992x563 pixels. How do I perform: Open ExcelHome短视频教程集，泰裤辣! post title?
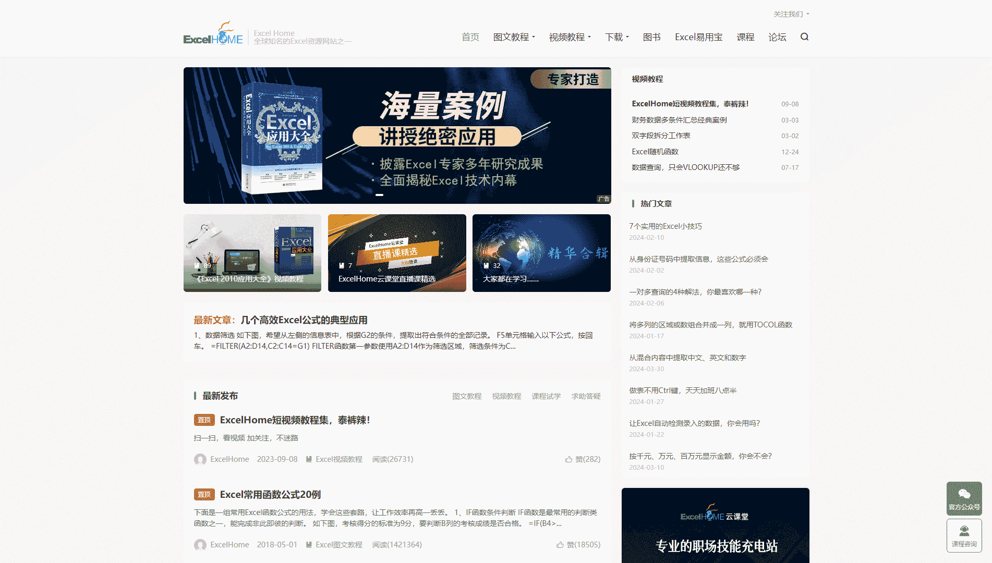(x=295, y=420)
